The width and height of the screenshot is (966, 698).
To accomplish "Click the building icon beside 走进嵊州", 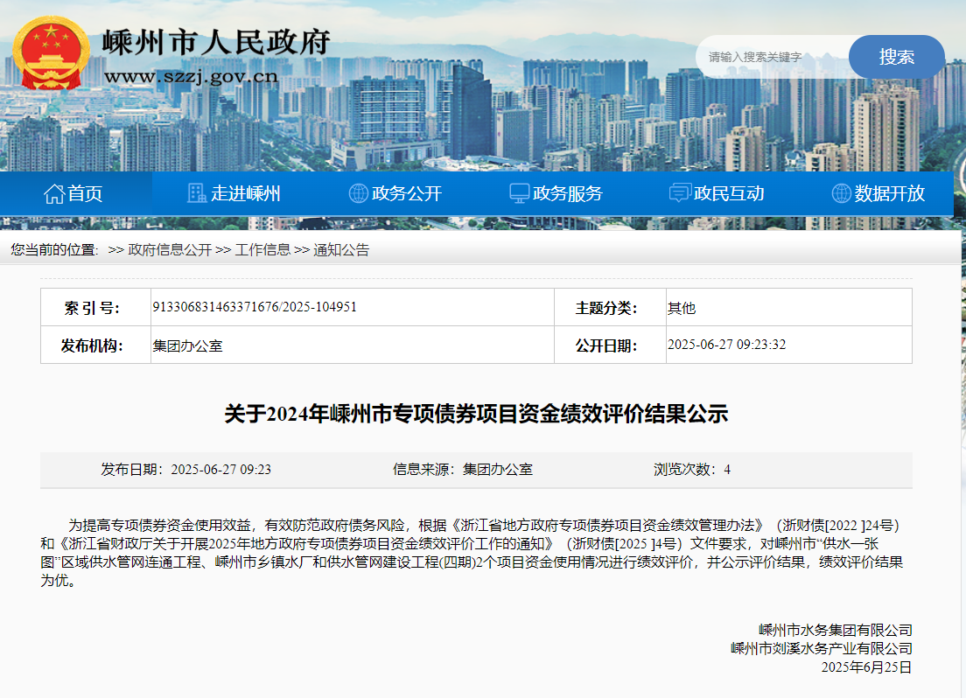I will tap(197, 193).
